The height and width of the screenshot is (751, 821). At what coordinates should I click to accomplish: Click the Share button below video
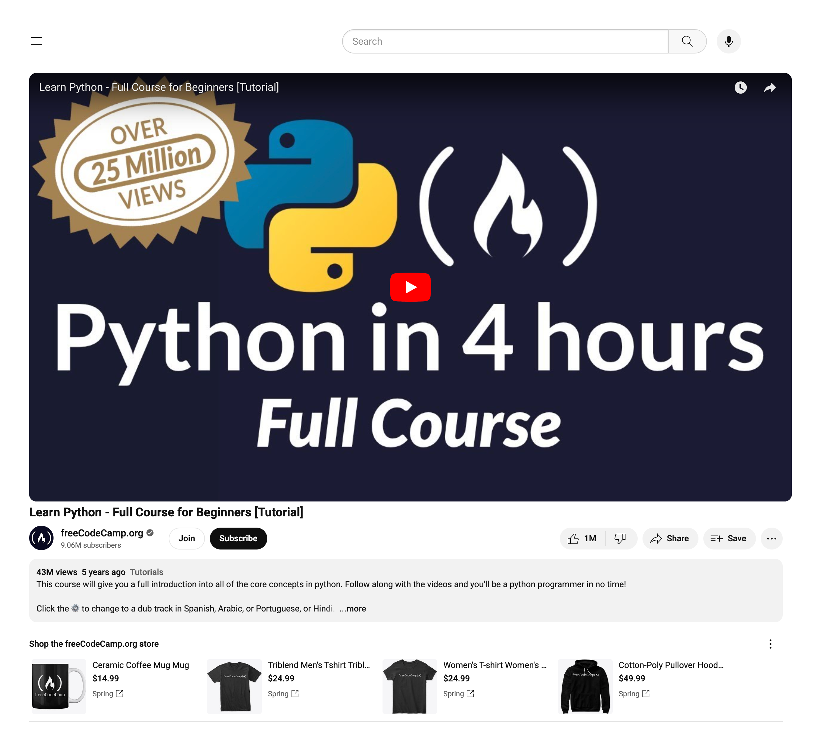tap(670, 538)
